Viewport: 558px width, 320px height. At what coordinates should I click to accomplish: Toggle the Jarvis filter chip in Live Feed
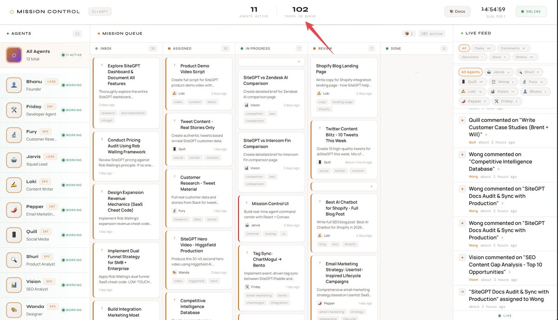point(499,72)
